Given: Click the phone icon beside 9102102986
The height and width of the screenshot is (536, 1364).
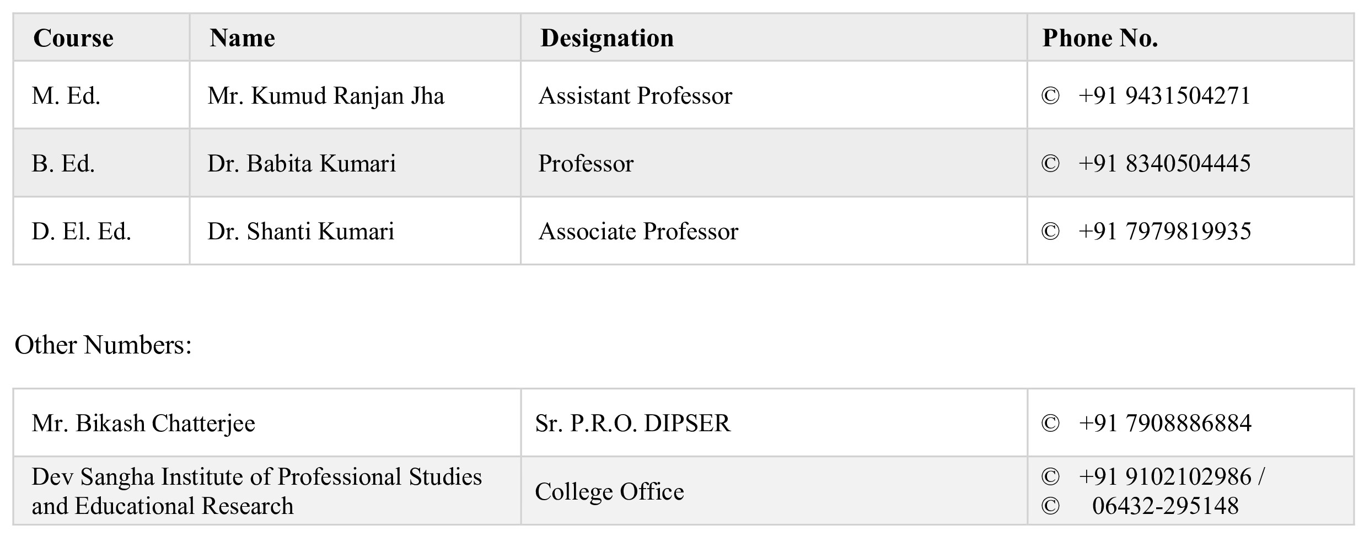Looking at the screenshot, I should [x=1050, y=477].
